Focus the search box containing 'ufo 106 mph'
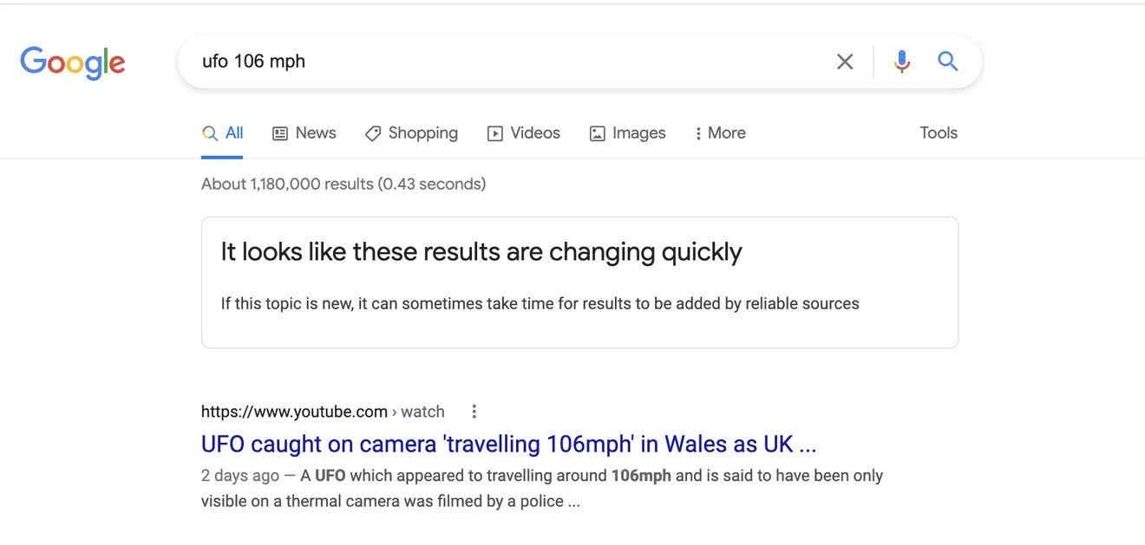The width and height of the screenshot is (1145, 545). tap(503, 62)
